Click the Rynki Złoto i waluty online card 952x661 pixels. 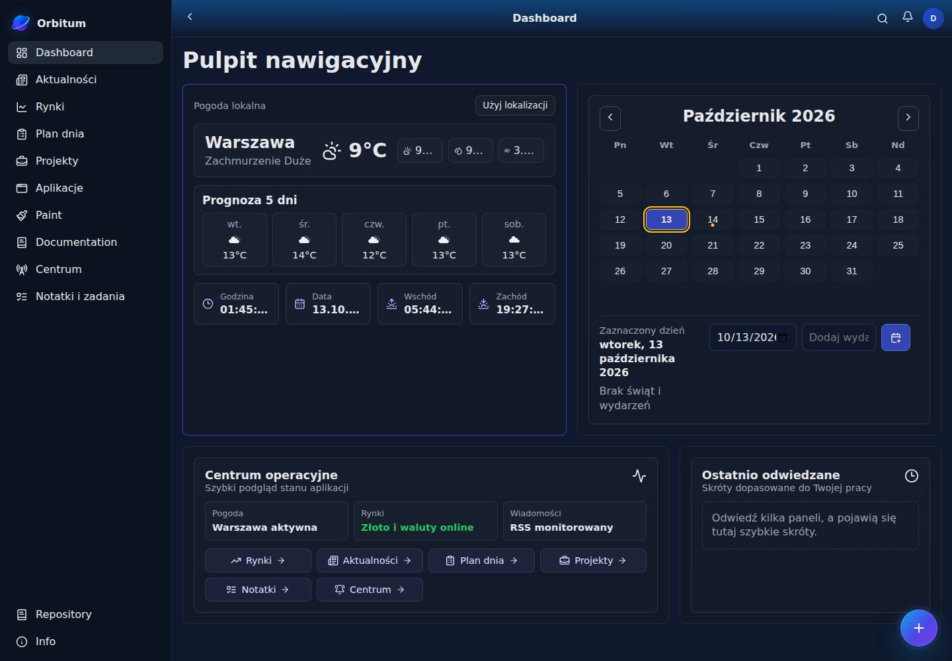(x=426, y=521)
